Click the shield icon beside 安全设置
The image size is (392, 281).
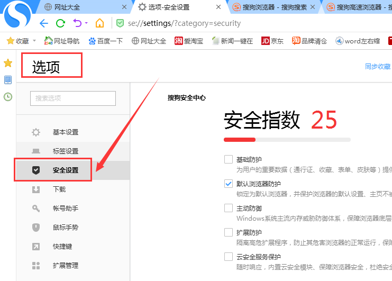pos(36,170)
